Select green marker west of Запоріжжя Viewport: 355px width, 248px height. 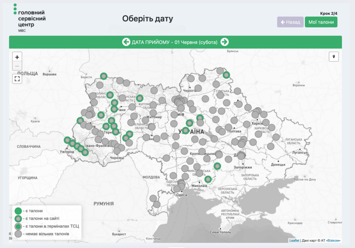(x=217, y=166)
